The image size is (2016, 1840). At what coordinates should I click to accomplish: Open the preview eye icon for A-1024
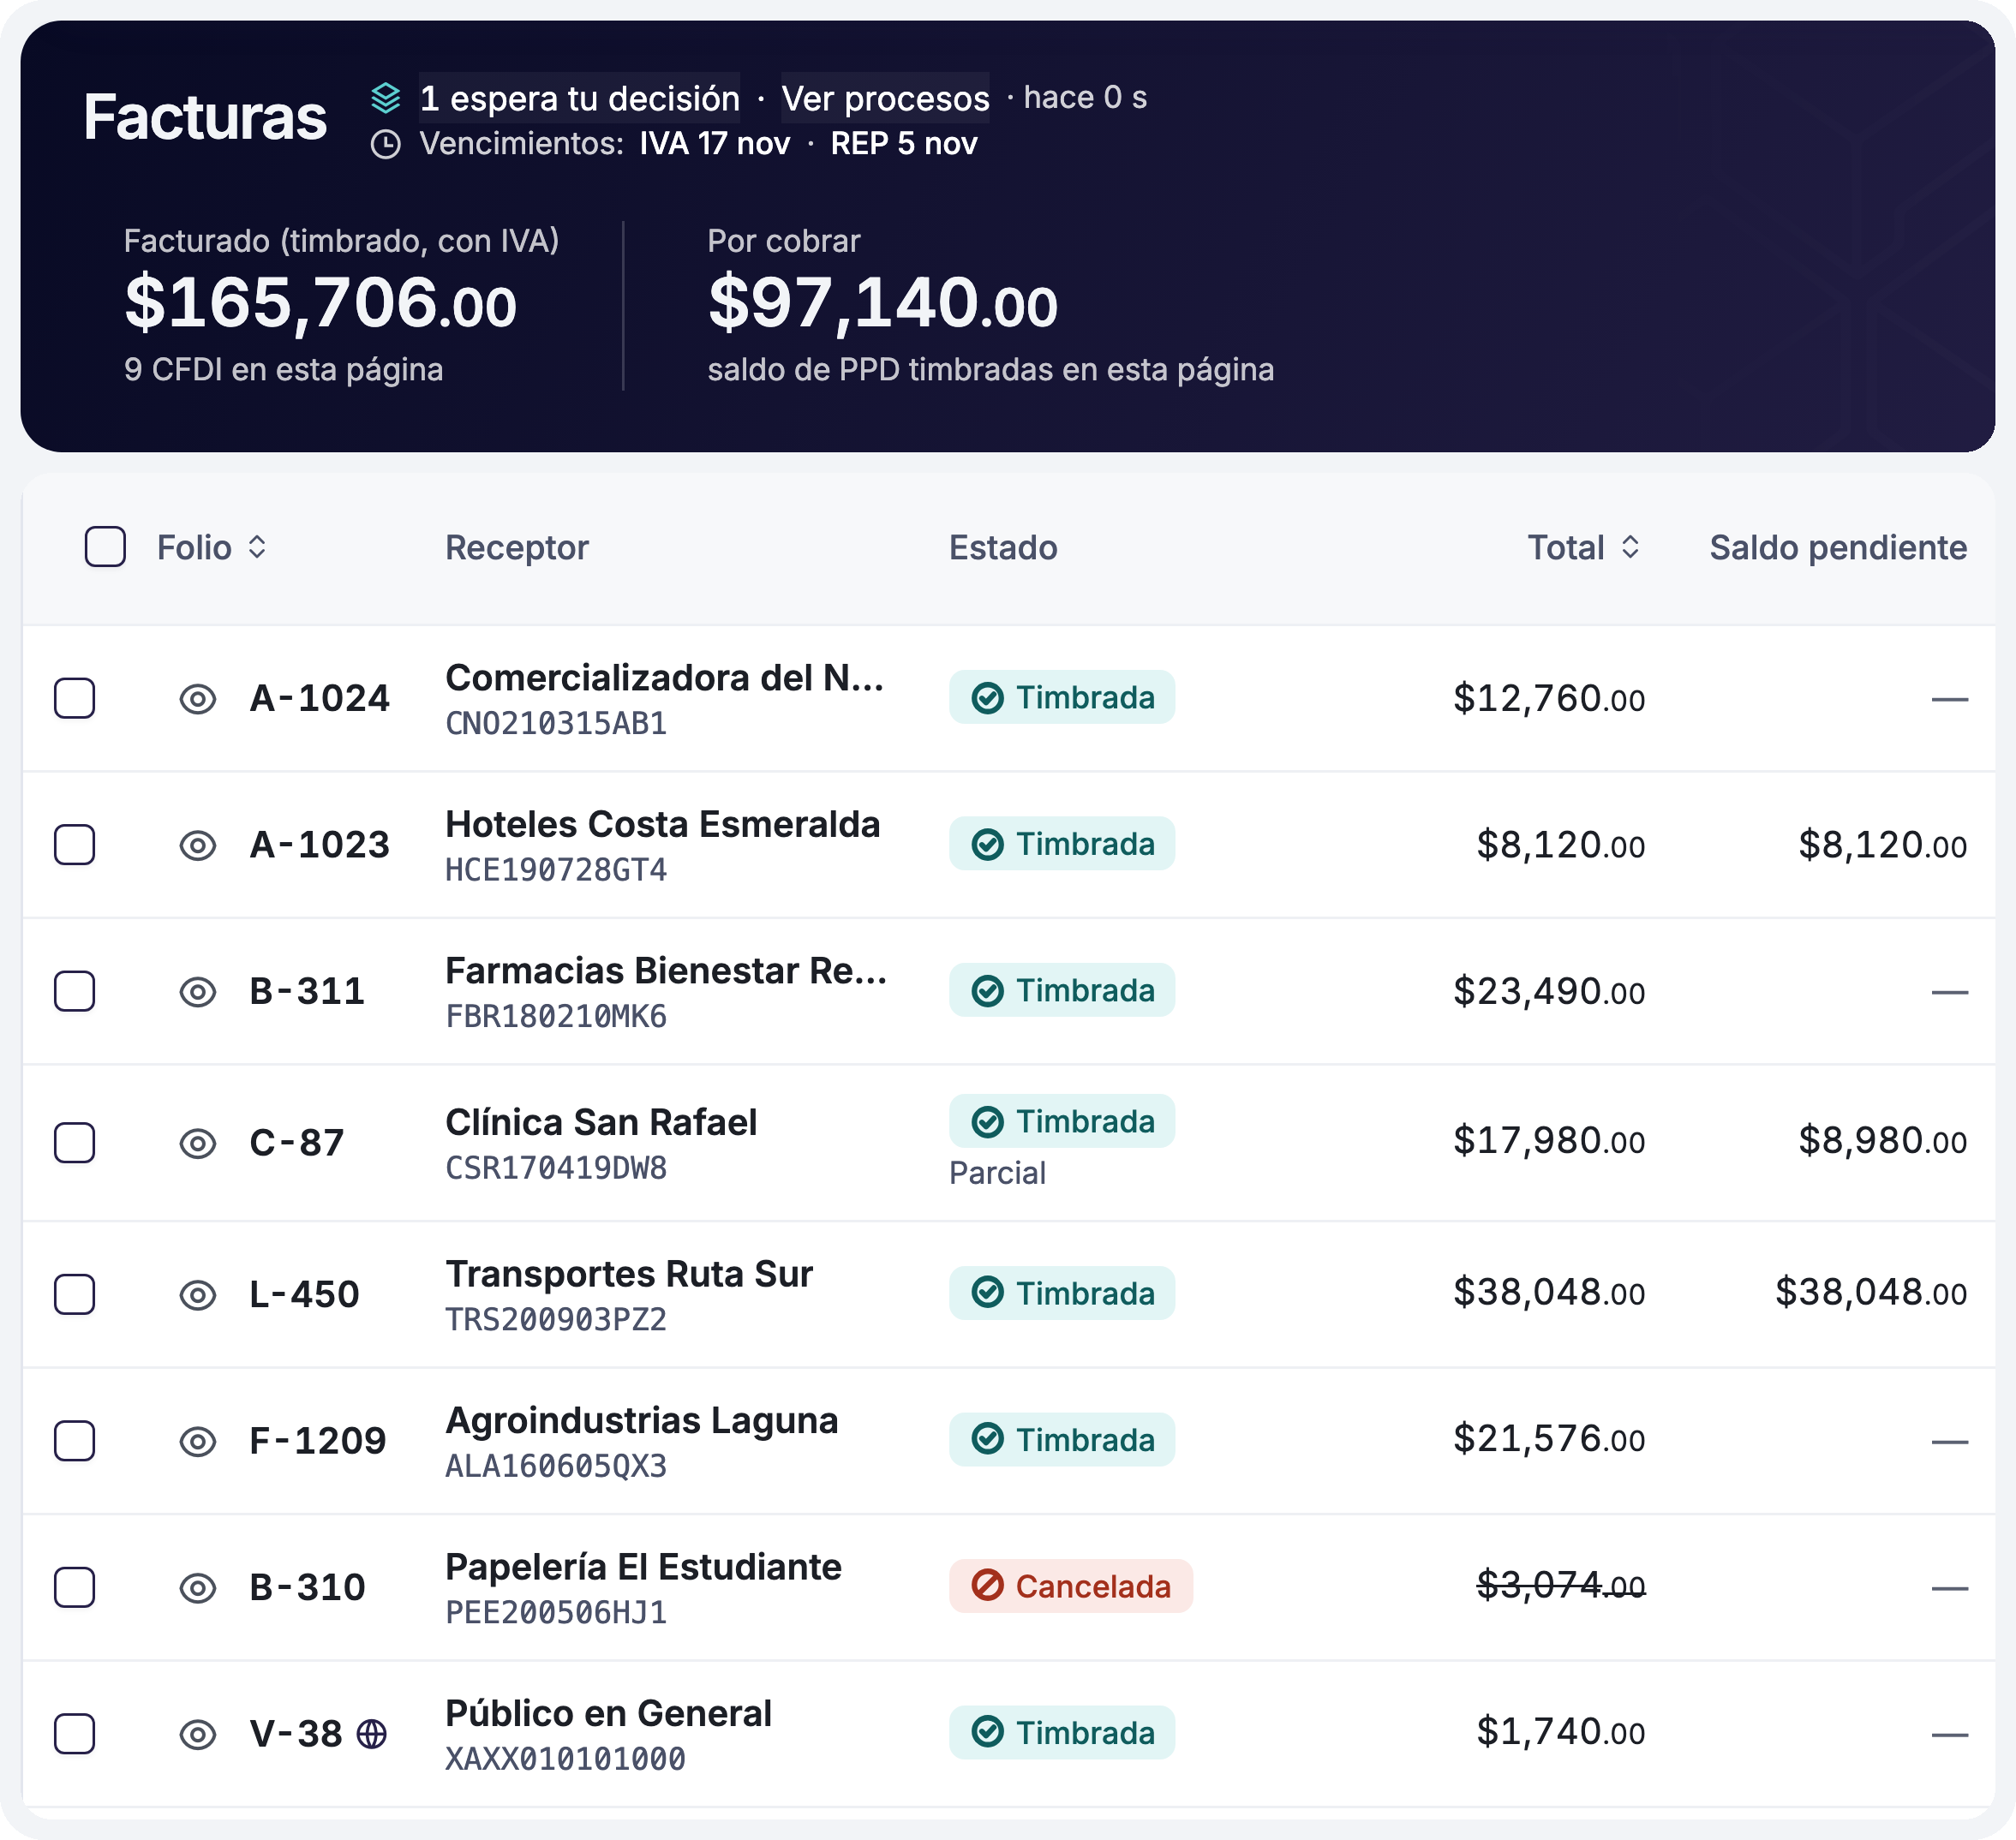[x=198, y=699]
